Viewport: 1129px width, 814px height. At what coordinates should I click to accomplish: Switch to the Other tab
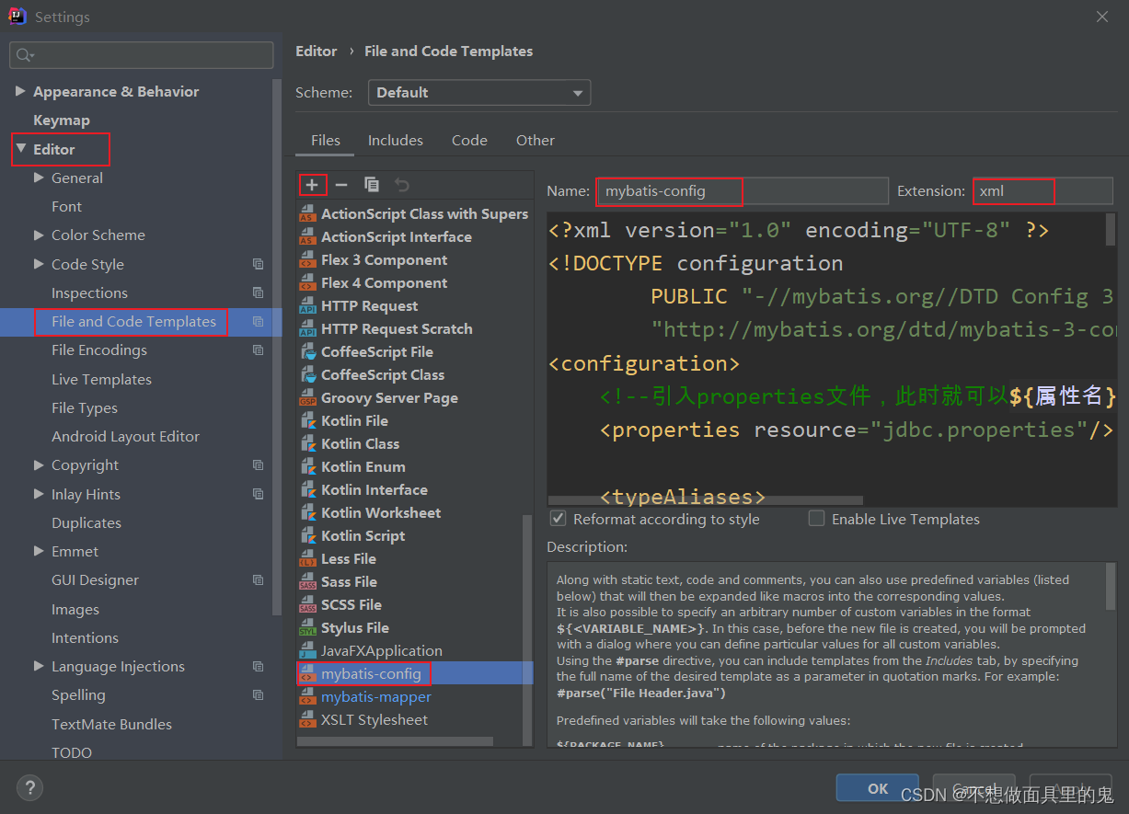coord(536,141)
